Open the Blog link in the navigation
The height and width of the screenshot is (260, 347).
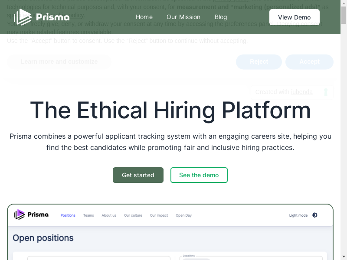pos(221,17)
